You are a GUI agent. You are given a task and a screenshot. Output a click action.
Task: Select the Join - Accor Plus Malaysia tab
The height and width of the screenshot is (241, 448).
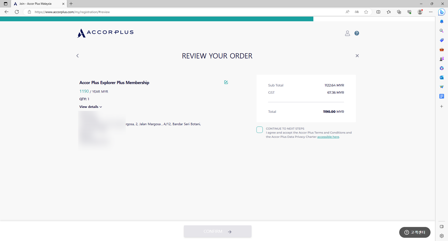[39, 4]
